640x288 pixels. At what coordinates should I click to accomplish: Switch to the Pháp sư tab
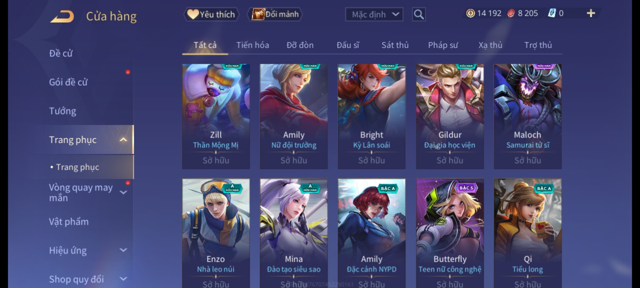click(443, 45)
